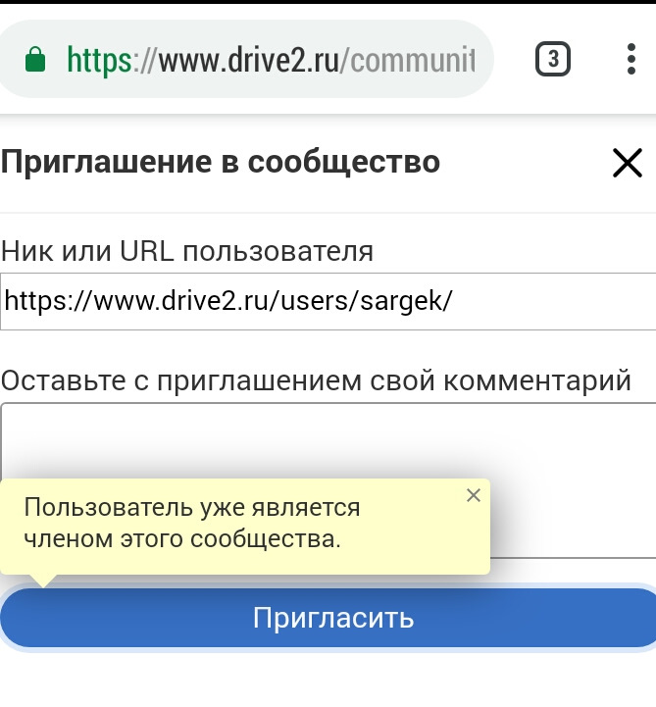
Task: Click the green https text in address bar
Action: click(x=99, y=61)
